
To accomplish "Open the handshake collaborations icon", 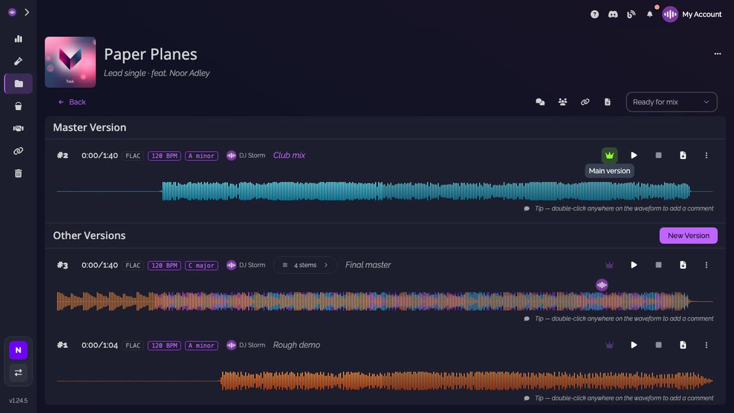I will pyautogui.click(x=18, y=128).
